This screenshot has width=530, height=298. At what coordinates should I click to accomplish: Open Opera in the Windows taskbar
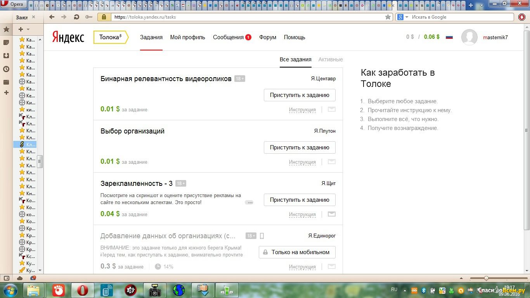click(x=82, y=290)
